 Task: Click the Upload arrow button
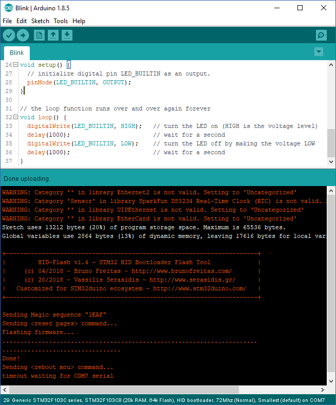pyautogui.click(x=23, y=35)
